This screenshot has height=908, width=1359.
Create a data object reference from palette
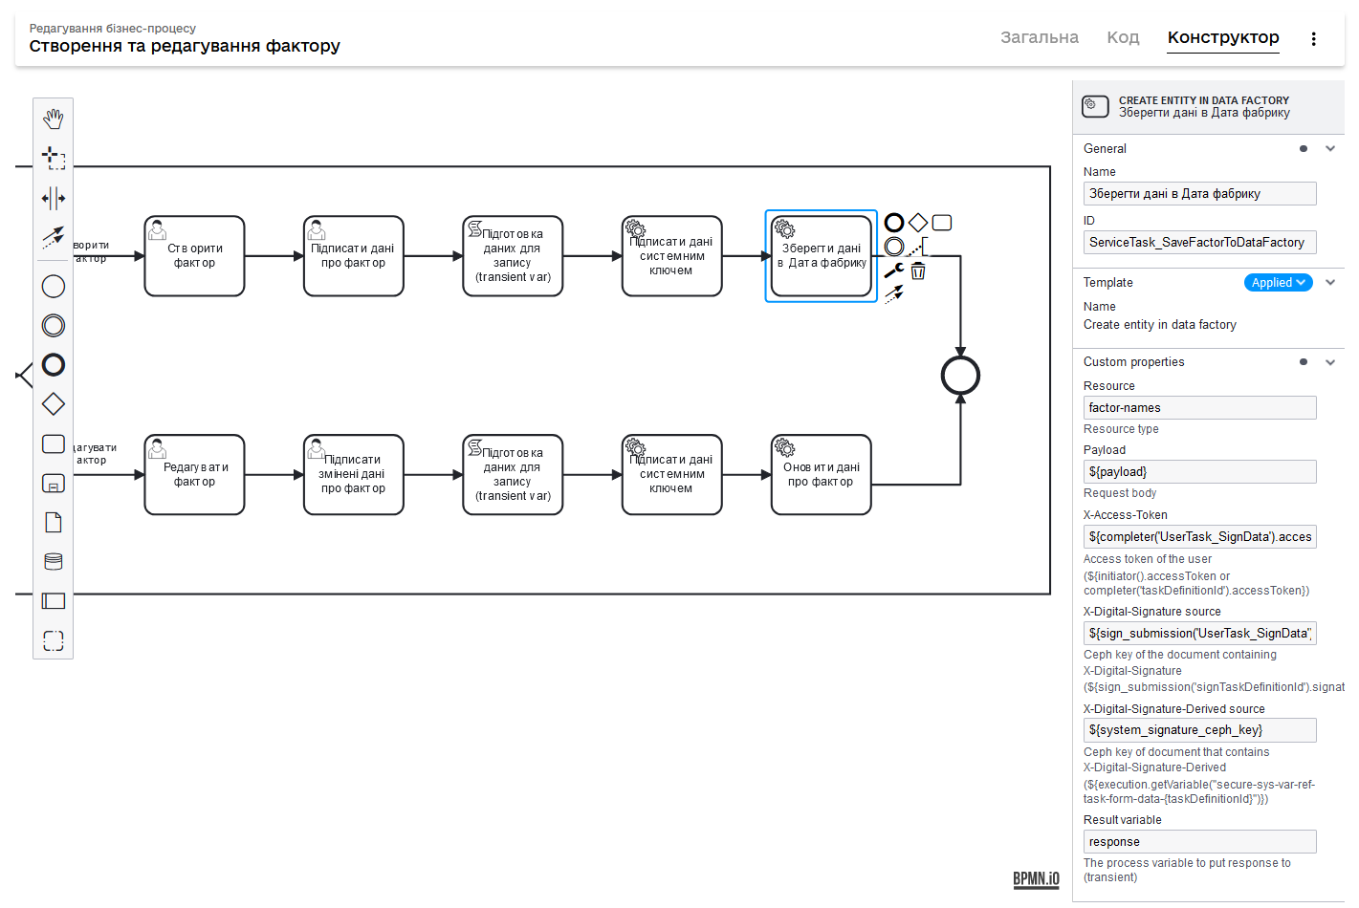(54, 523)
